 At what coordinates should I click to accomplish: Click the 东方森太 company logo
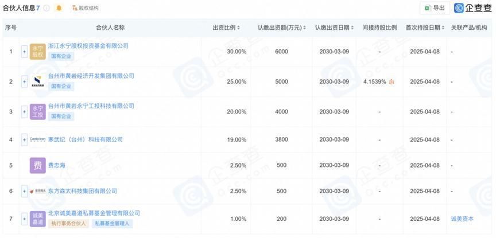click(x=38, y=191)
